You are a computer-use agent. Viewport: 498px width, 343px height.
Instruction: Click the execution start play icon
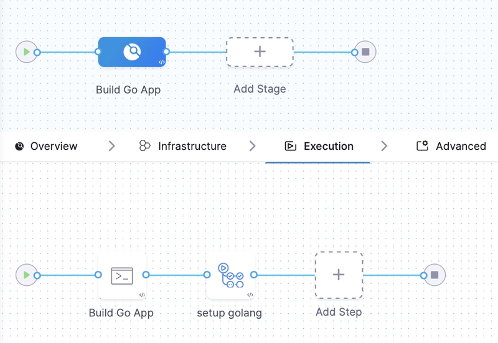pyautogui.click(x=26, y=275)
